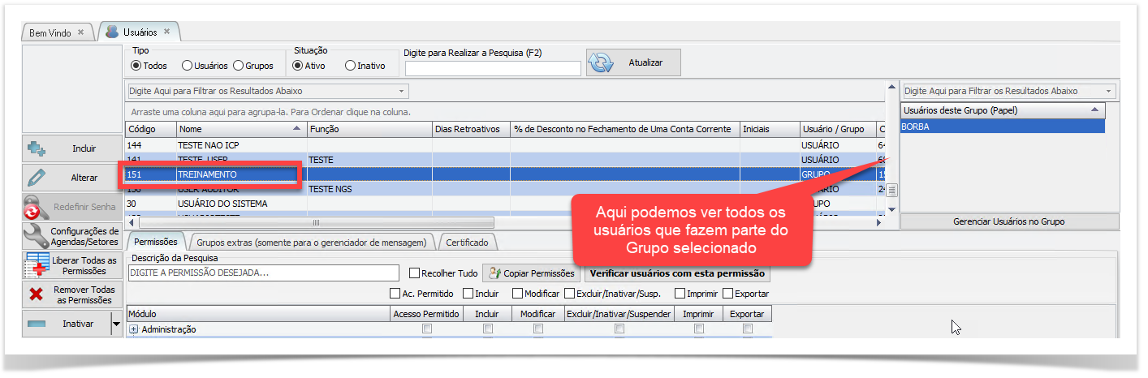Open the main grid filter dropdown
This screenshot has width=1148, height=378.
(401, 91)
